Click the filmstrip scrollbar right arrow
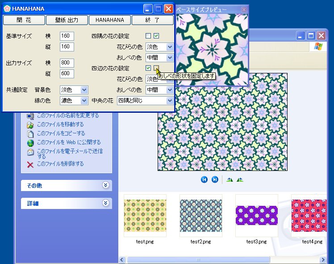This screenshot has width=334, height=264. (323, 260)
